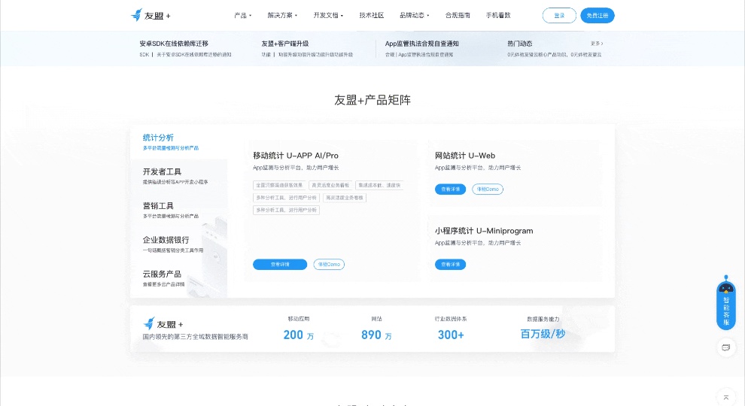
Task: Click 体验Demo under 网站统计 U-Web
Action: tap(488, 189)
